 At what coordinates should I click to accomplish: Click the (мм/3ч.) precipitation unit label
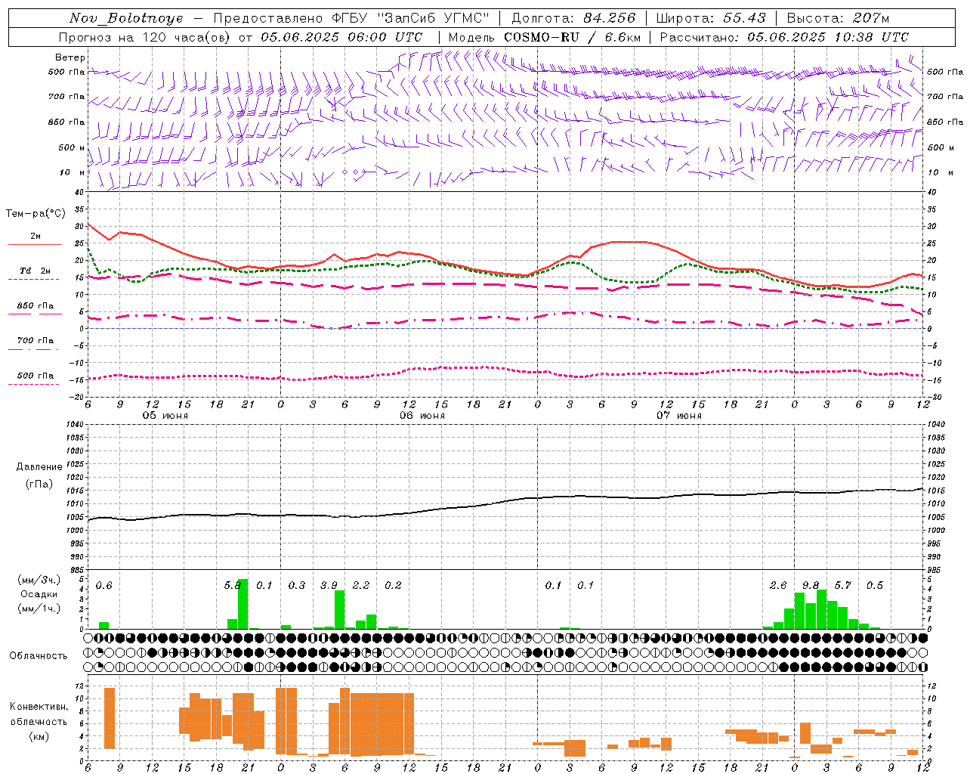pos(39,580)
